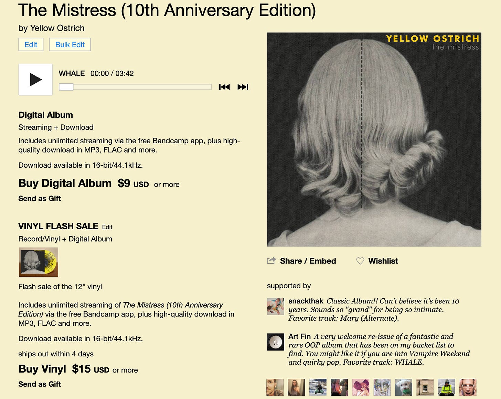Skip to the next track

pos(243,87)
